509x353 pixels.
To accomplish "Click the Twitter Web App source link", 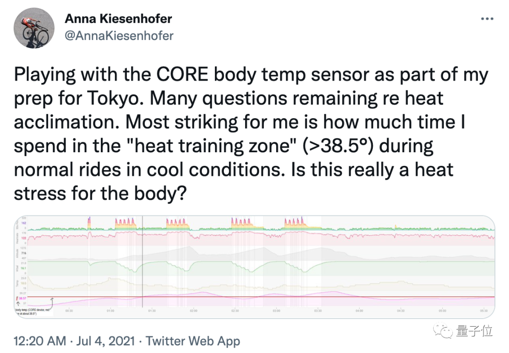I will pyautogui.click(x=193, y=341).
